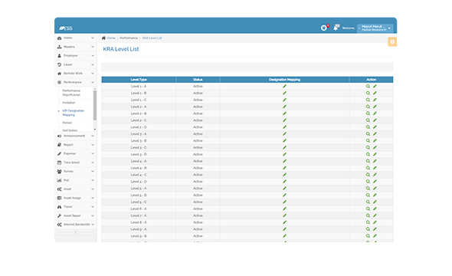452x276 pixels.
Task: Expand the Announcement menu chevron
Action: (x=93, y=136)
